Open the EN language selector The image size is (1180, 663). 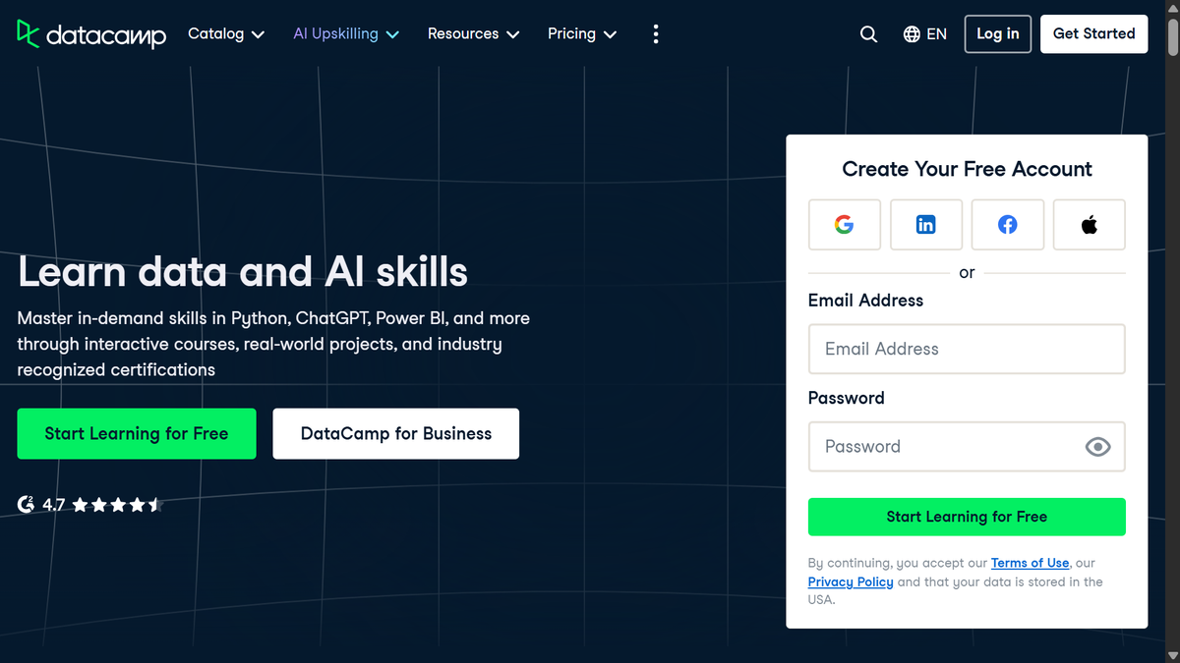coord(924,33)
